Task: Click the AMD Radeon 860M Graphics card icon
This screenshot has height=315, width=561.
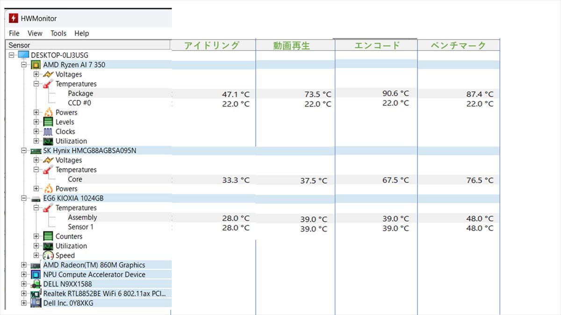Action: pyautogui.click(x=36, y=265)
